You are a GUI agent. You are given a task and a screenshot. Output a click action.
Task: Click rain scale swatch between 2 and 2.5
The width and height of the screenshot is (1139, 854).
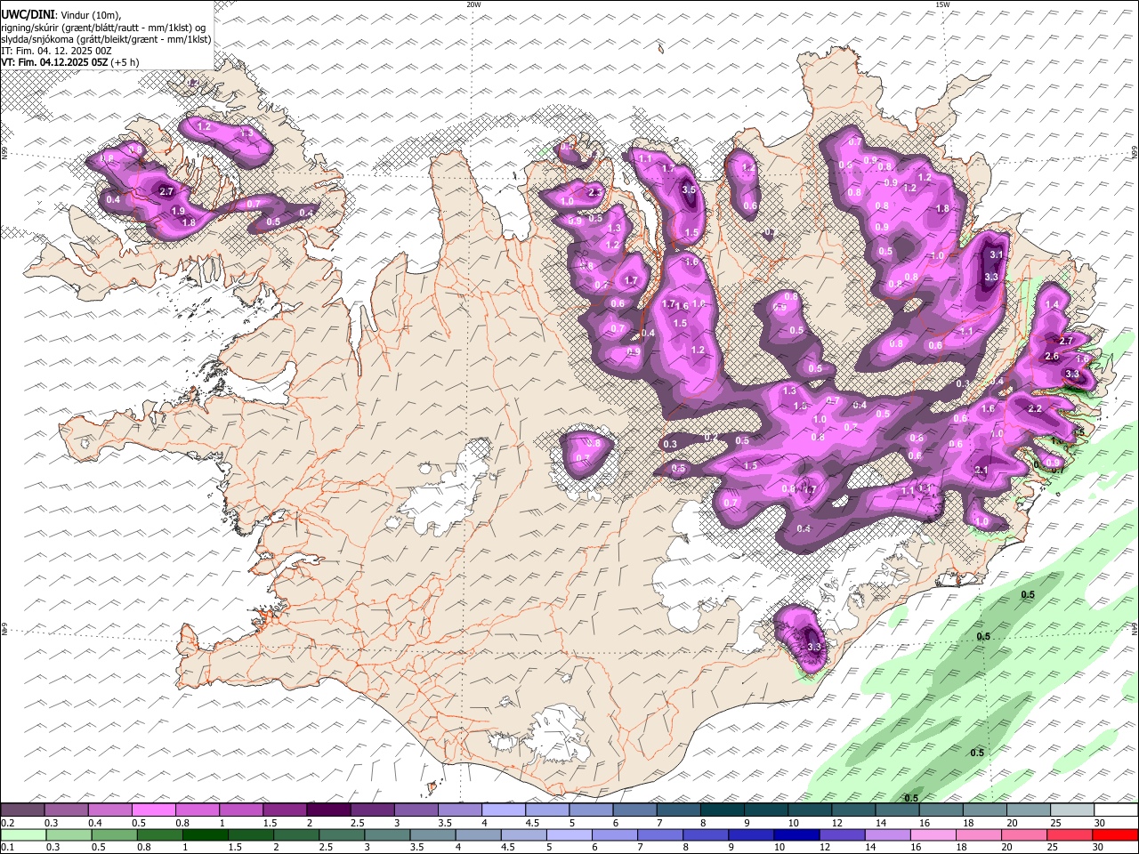[295, 834]
